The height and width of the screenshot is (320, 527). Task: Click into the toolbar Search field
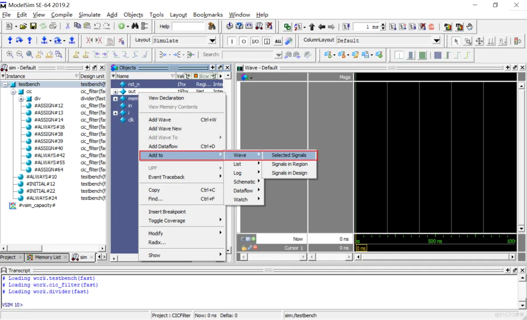coord(248,55)
